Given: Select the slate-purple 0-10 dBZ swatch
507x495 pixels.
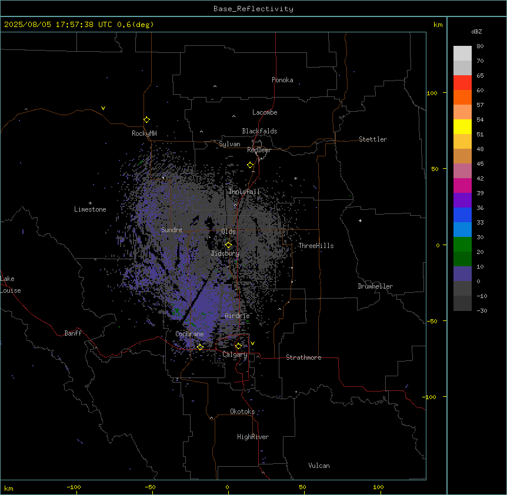Looking at the screenshot, I should pyautogui.click(x=462, y=274).
